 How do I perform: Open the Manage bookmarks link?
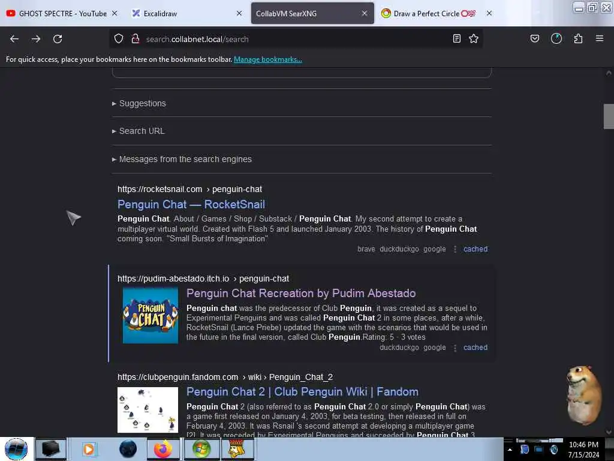click(268, 59)
